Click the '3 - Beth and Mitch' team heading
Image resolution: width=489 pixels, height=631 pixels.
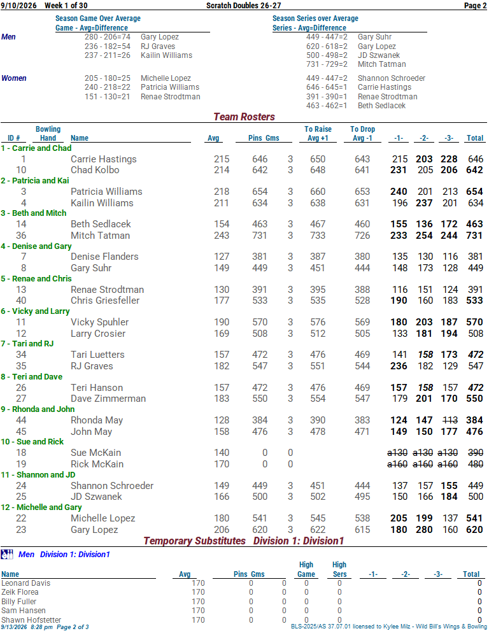[33, 213]
